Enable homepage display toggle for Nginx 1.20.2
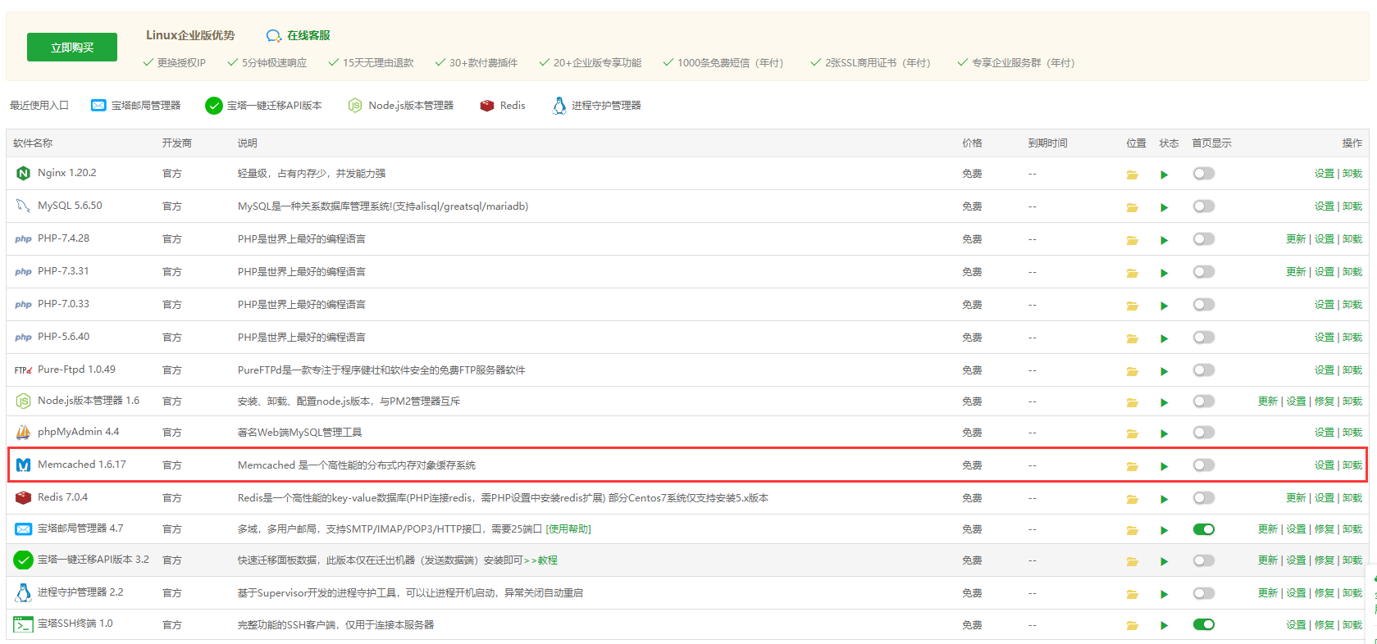Viewport: 1377px width, 644px height. pos(1204,174)
